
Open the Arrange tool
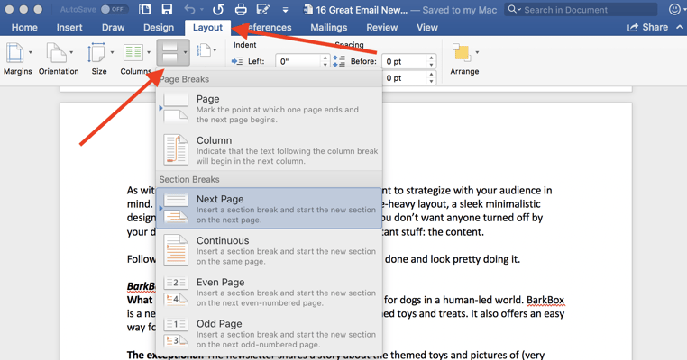pyautogui.click(x=464, y=59)
